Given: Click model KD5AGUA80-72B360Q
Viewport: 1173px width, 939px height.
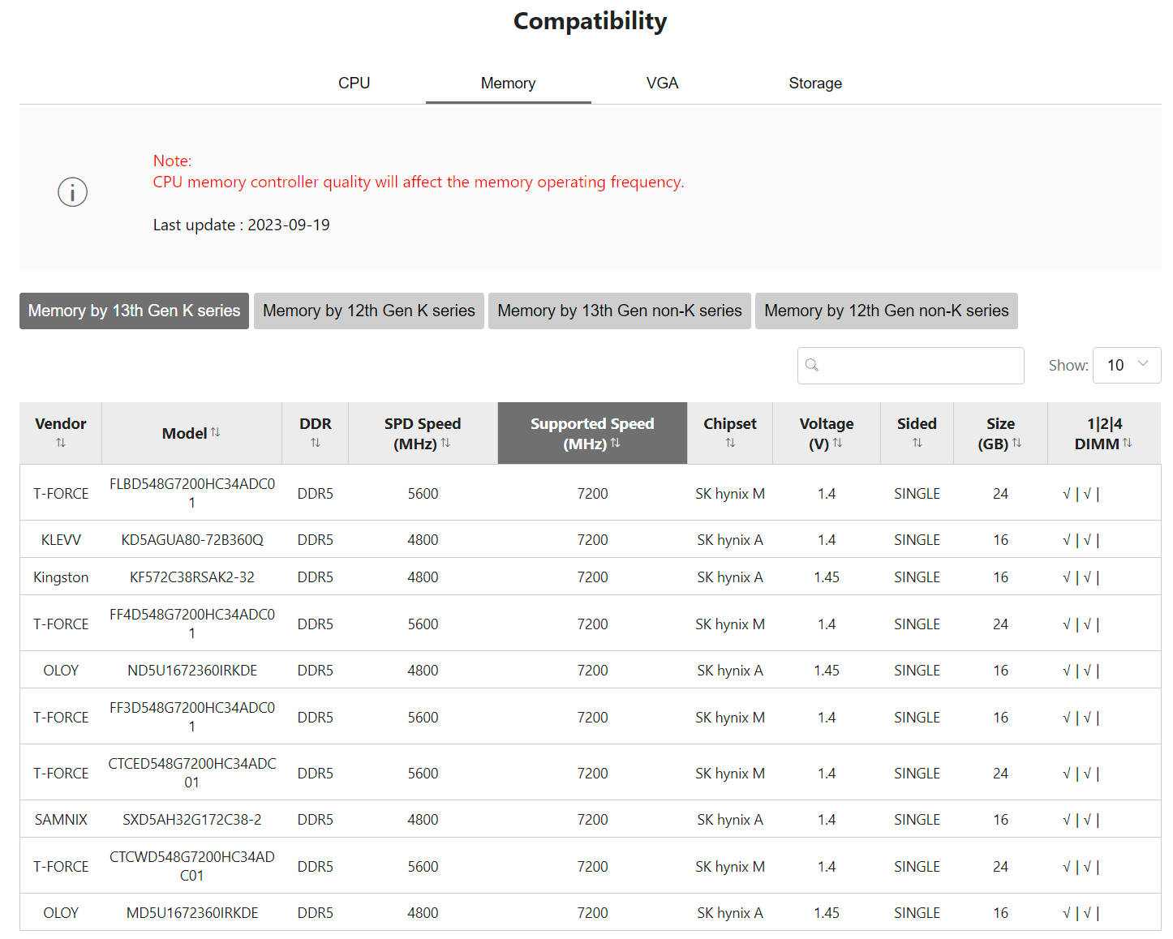Looking at the screenshot, I should point(192,539).
